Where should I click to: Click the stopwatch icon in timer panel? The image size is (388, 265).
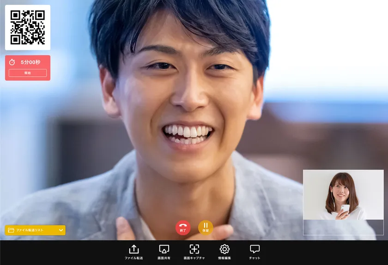pos(12,62)
